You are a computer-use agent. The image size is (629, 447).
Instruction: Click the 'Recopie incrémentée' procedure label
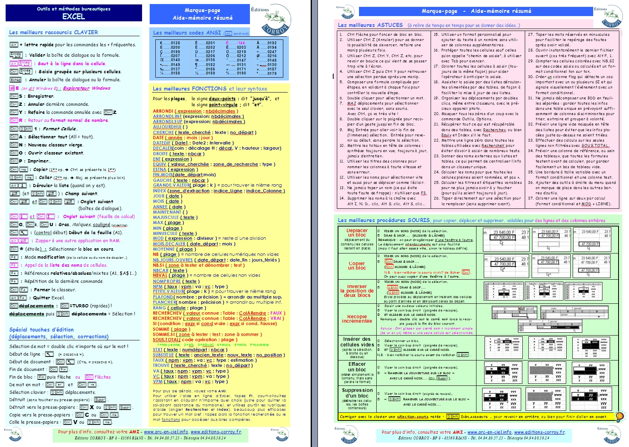[357, 319]
